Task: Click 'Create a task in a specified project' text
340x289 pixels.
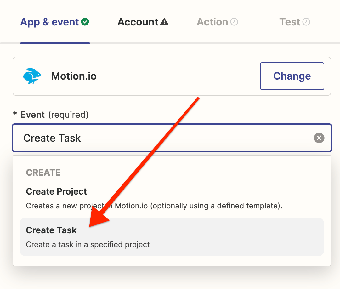Action: pos(88,245)
